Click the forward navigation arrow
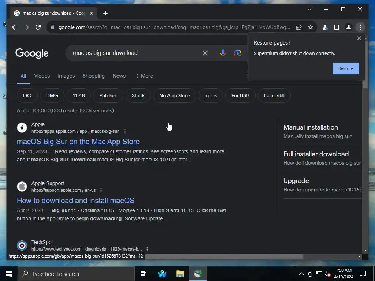Image resolution: width=375 pixels, height=281 pixels. point(26,27)
